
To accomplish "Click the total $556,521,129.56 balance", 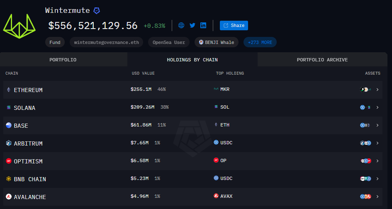I will tap(93, 25).
